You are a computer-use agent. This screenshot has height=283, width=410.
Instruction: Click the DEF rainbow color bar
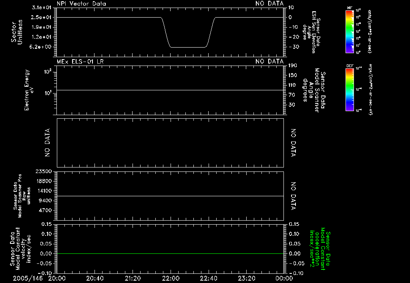[350, 90]
